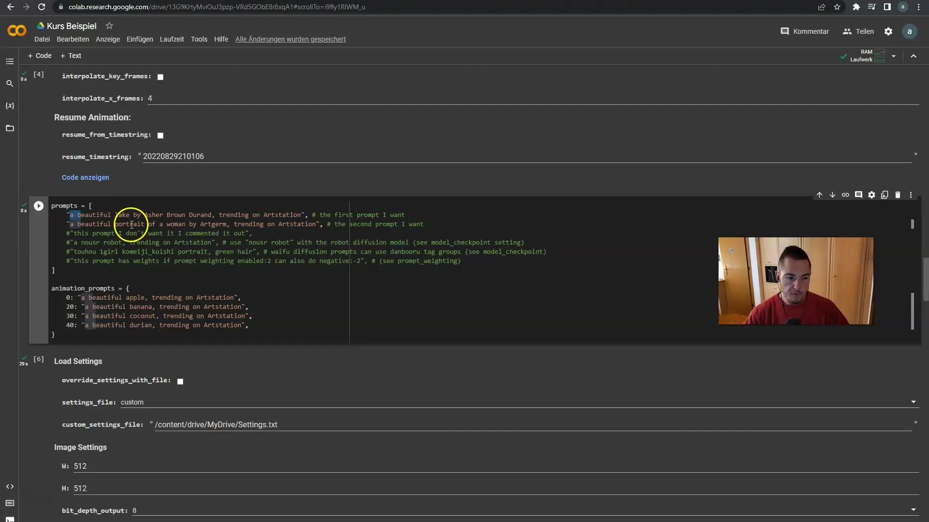Move the prompts cell up
929x522 pixels.
point(819,195)
